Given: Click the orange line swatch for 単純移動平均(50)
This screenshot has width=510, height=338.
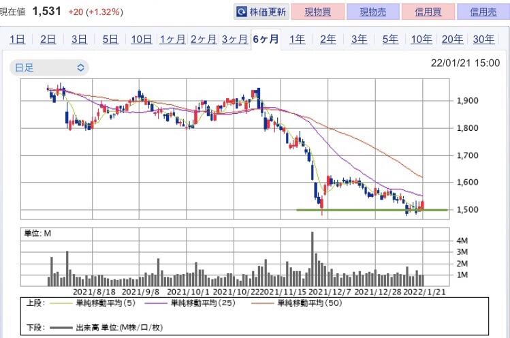Looking at the screenshot, I should point(262,303).
